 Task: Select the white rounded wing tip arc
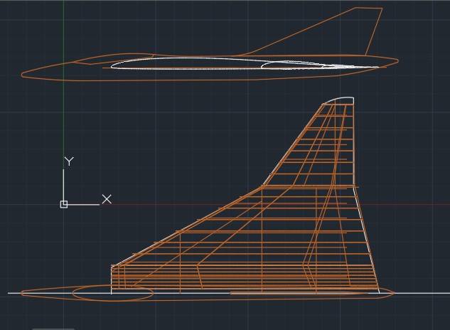[338, 100]
